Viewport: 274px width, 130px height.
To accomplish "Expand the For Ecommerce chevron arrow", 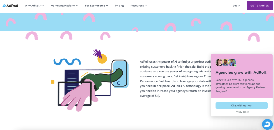I will (107, 6).
